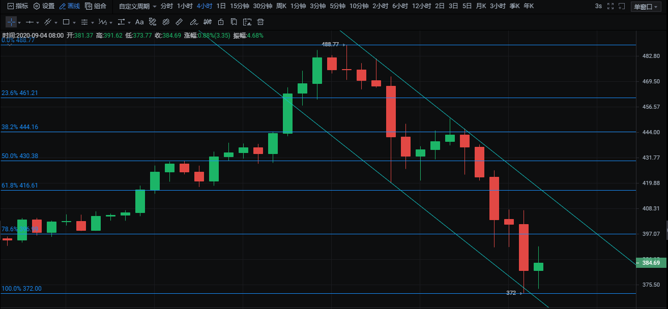Viewport: 668px width, 309px height.
Task: Select the rectangle shape tool
Action: [x=66, y=22]
